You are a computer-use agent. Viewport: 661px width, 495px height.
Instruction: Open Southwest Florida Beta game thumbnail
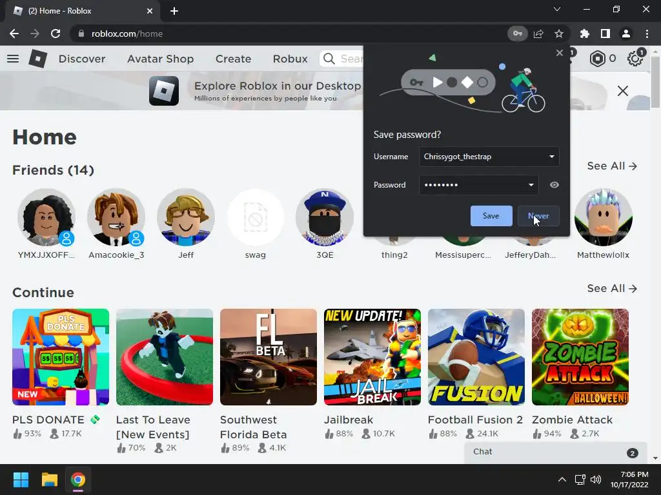[x=269, y=357]
